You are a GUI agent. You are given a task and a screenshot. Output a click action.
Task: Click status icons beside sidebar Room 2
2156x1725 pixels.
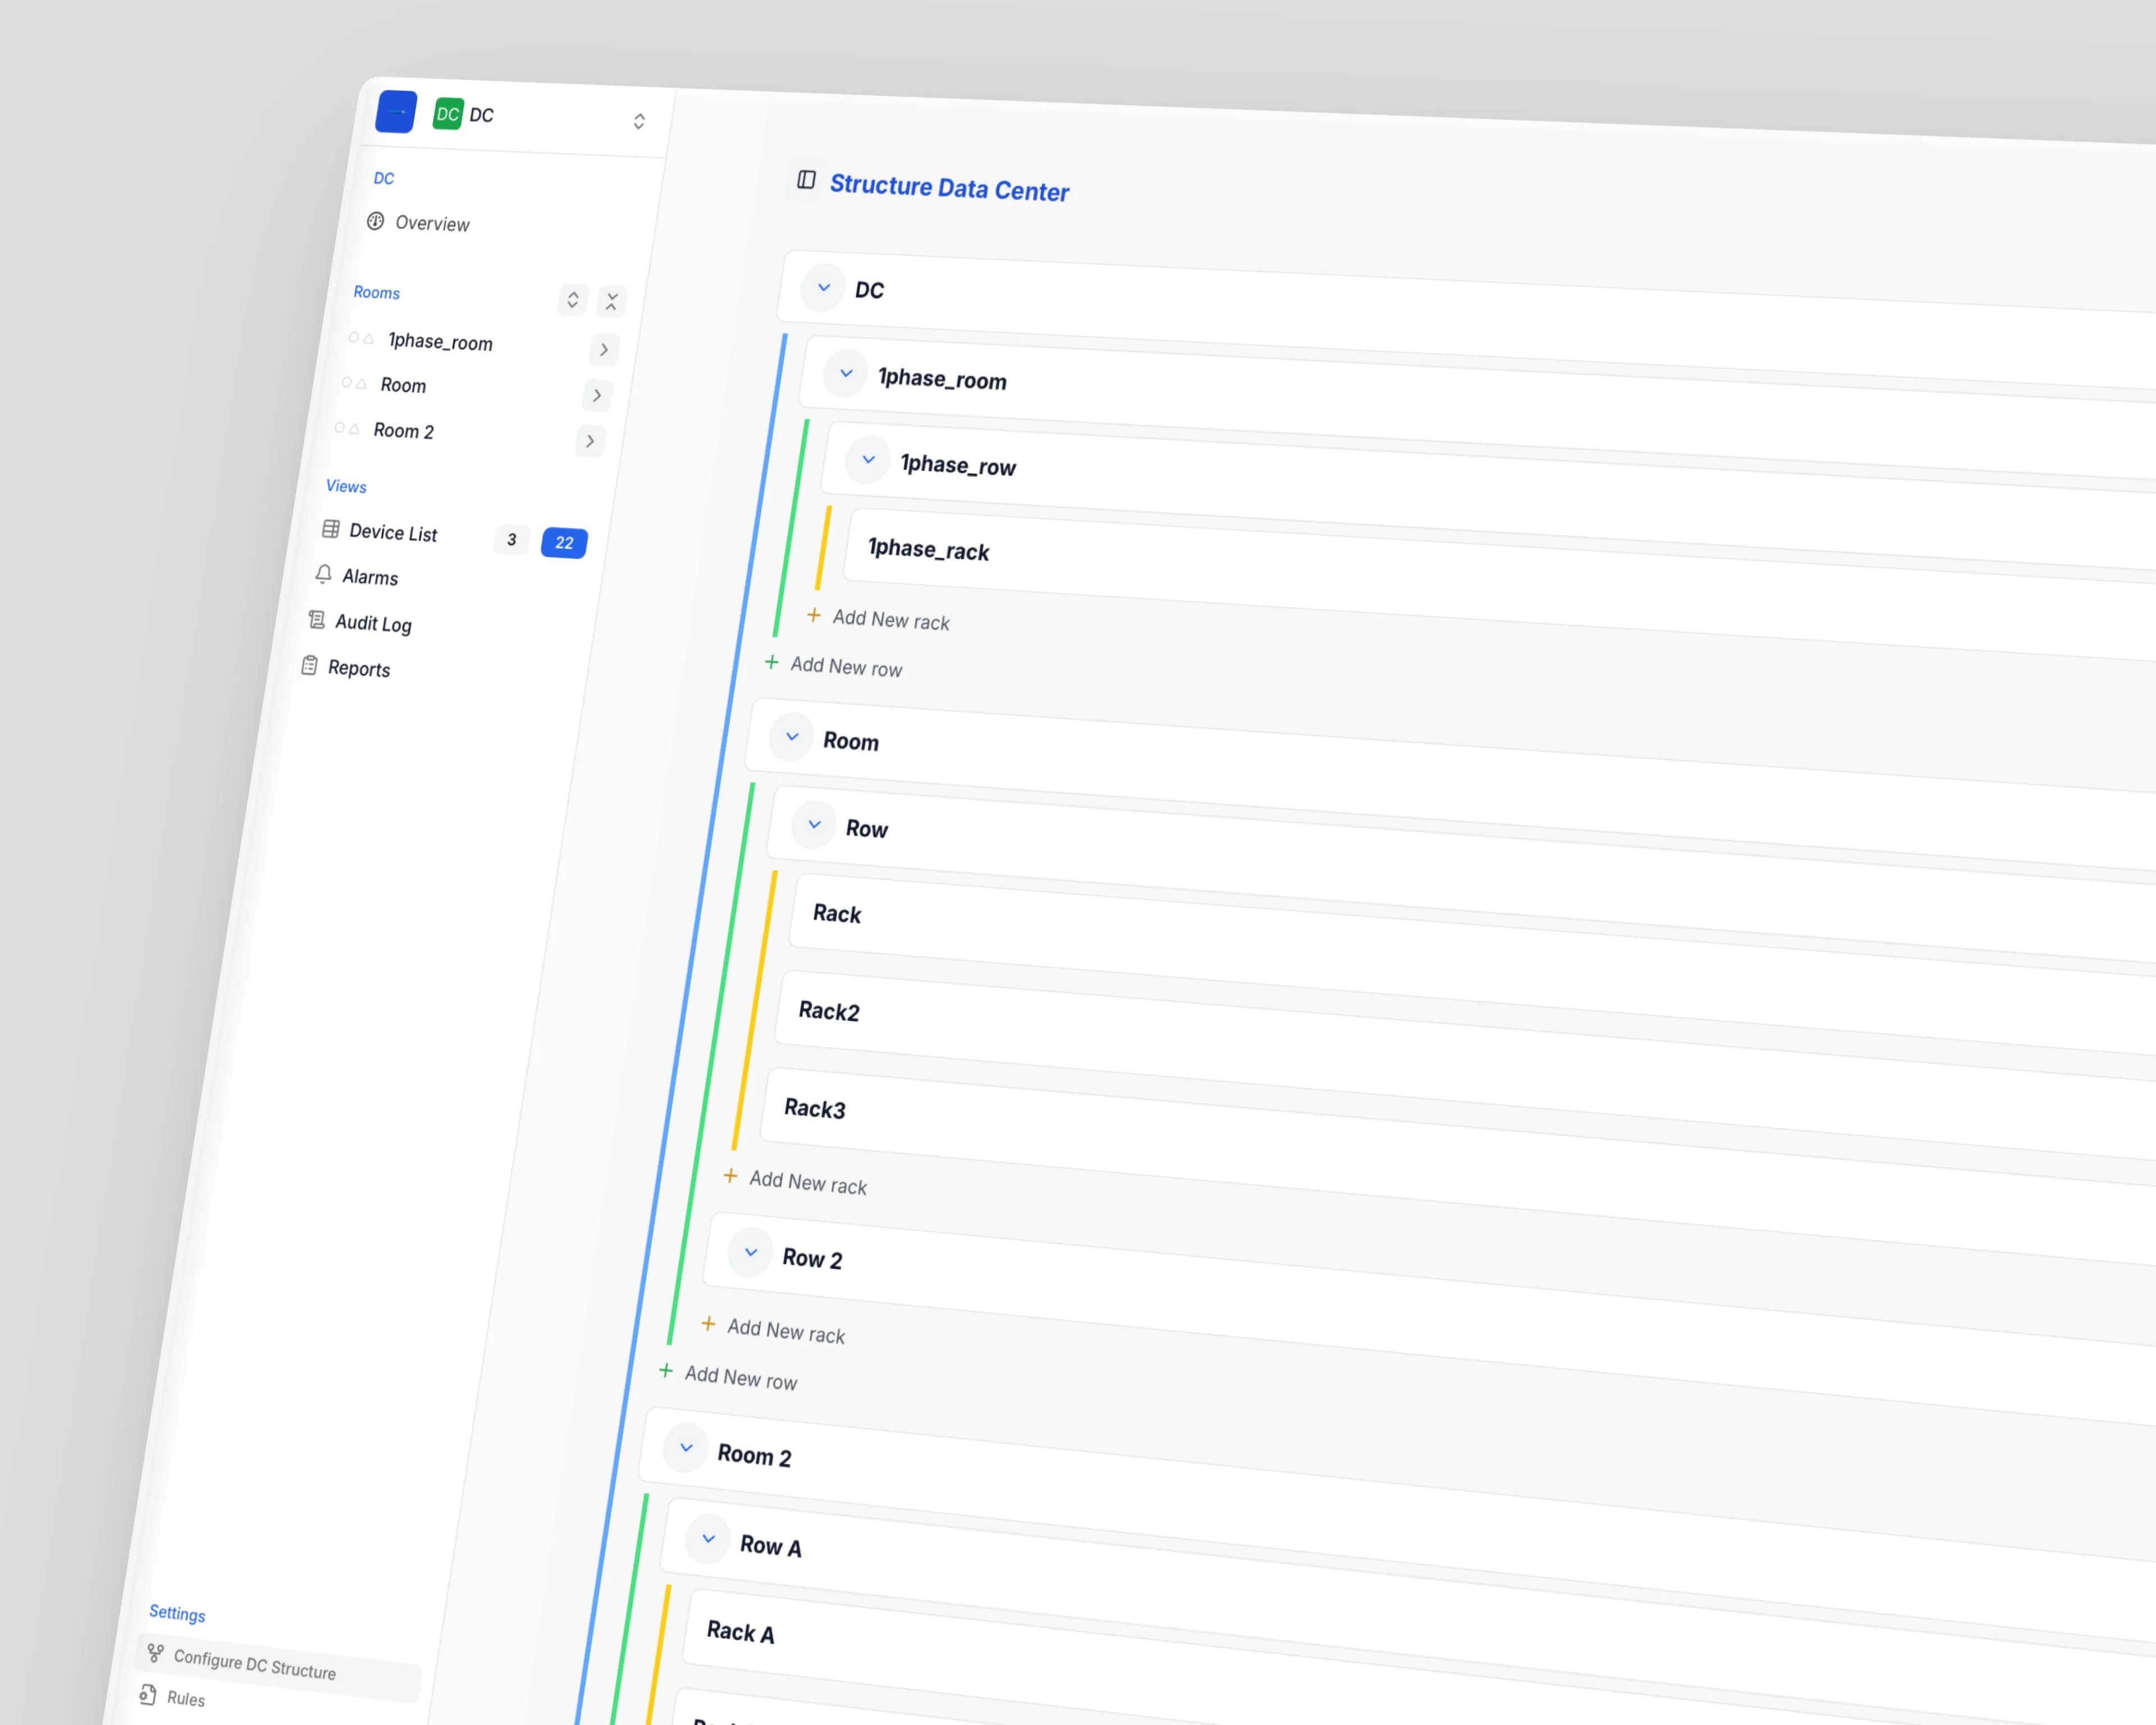click(x=347, y=428)
